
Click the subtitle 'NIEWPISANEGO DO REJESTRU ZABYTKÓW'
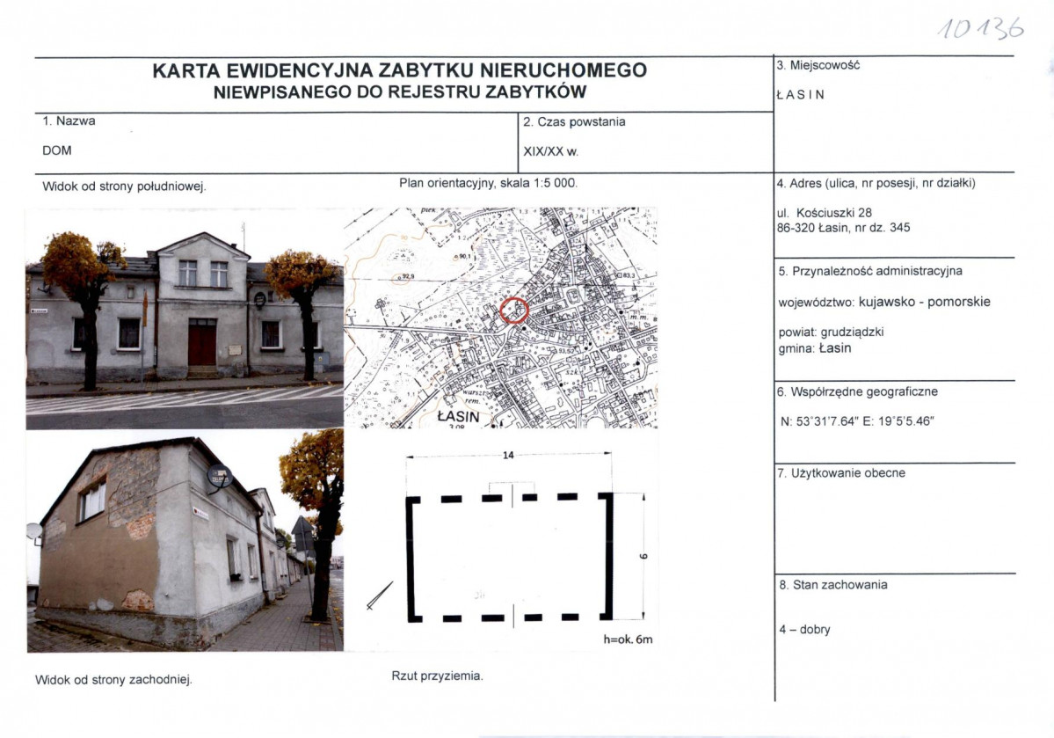pyautogui.click(x=400, y=92)
